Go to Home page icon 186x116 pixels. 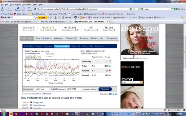click(29, 8)
